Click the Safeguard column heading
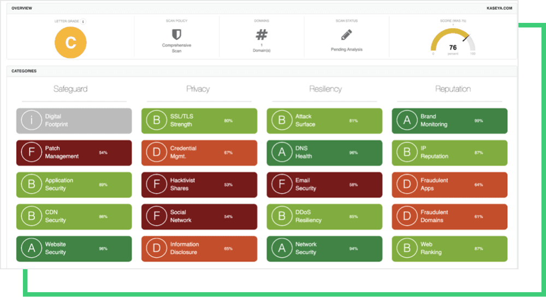 click(70, 89)
